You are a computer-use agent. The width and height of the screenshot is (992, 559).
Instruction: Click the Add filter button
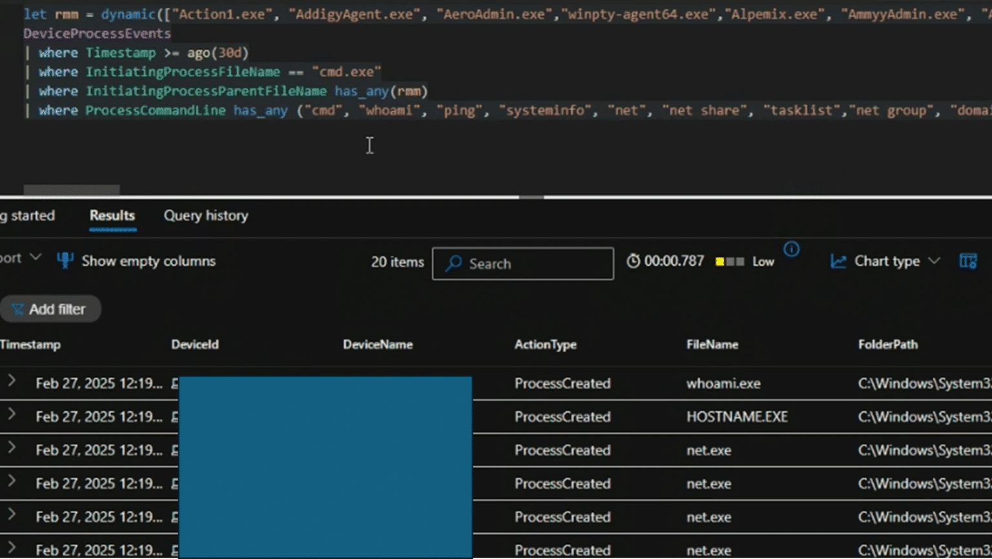pos(50,309)
